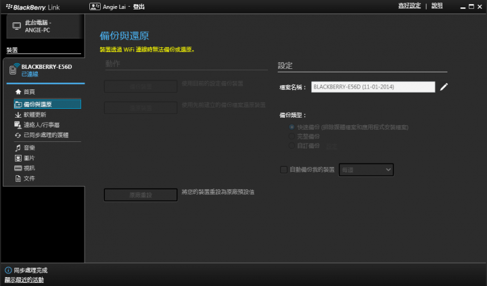Viewport: 487px width, 286px height.
Task: Select the 快速備份 radio button
Action: coord(292,127)
